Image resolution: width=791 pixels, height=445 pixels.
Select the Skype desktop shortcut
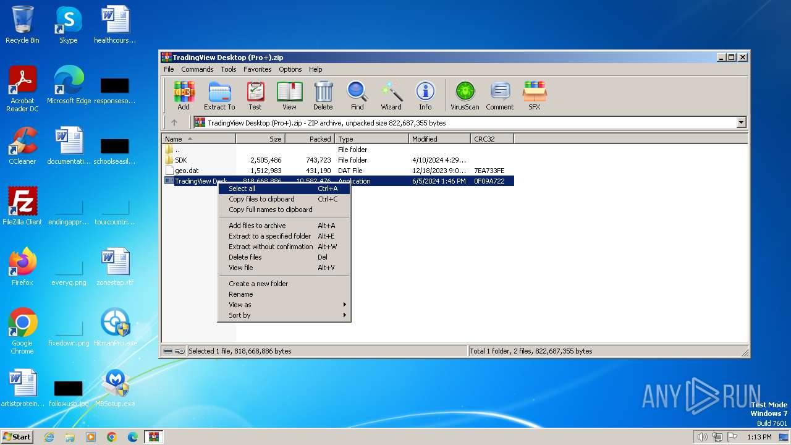pyautogui.click(x=68, y=25)
